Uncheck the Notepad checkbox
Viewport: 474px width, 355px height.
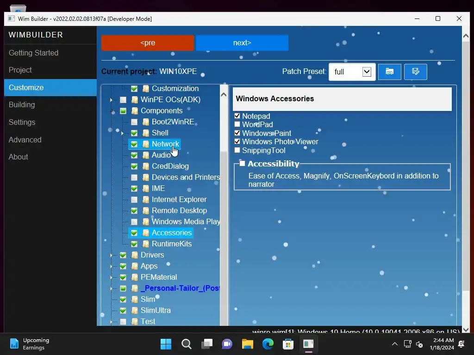237,116
